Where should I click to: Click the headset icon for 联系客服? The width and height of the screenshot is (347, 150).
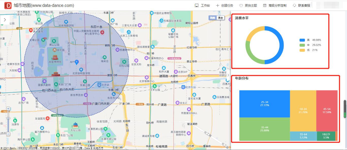[294, 5]
